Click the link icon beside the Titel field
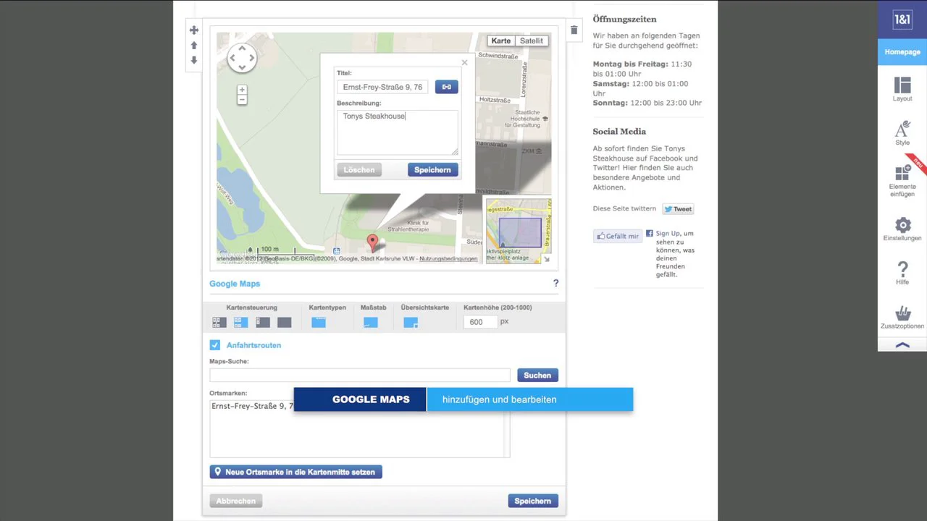Viewport: 927px width, 521px height. (x=446, y=87)
